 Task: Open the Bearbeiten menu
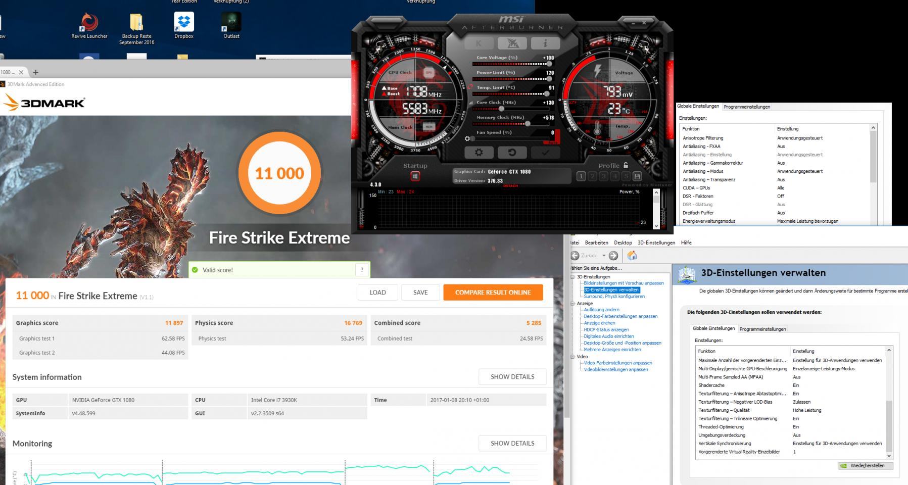coord(596,243)
